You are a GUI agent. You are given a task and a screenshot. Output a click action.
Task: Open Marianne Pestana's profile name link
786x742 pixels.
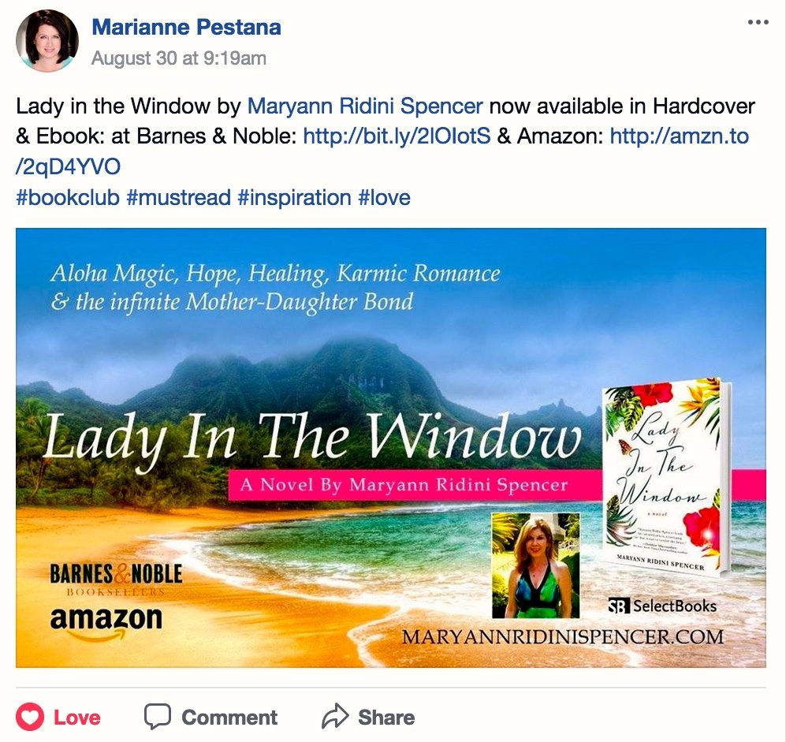point(187,27)
